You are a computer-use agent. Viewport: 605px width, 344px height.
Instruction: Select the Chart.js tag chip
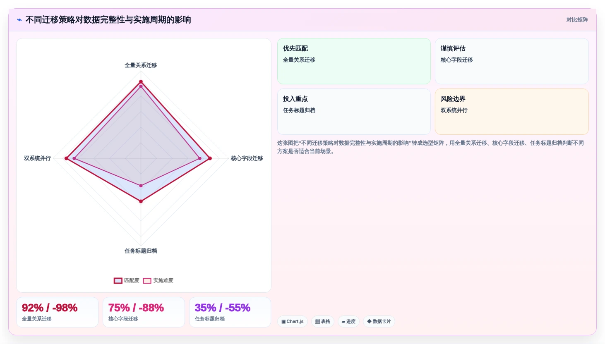(293, 321)
